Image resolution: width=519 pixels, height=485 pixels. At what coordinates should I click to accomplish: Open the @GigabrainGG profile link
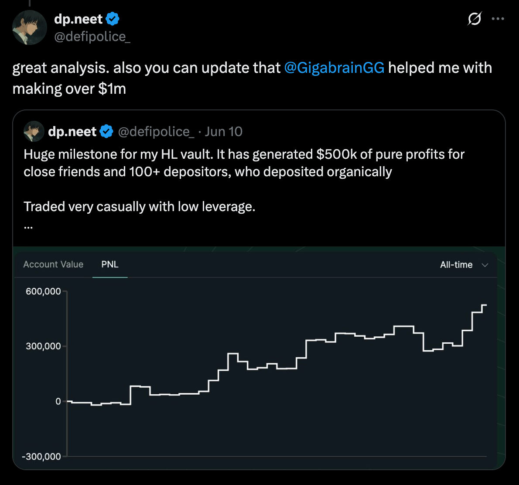pyautogui.click(x=335, y=68)
